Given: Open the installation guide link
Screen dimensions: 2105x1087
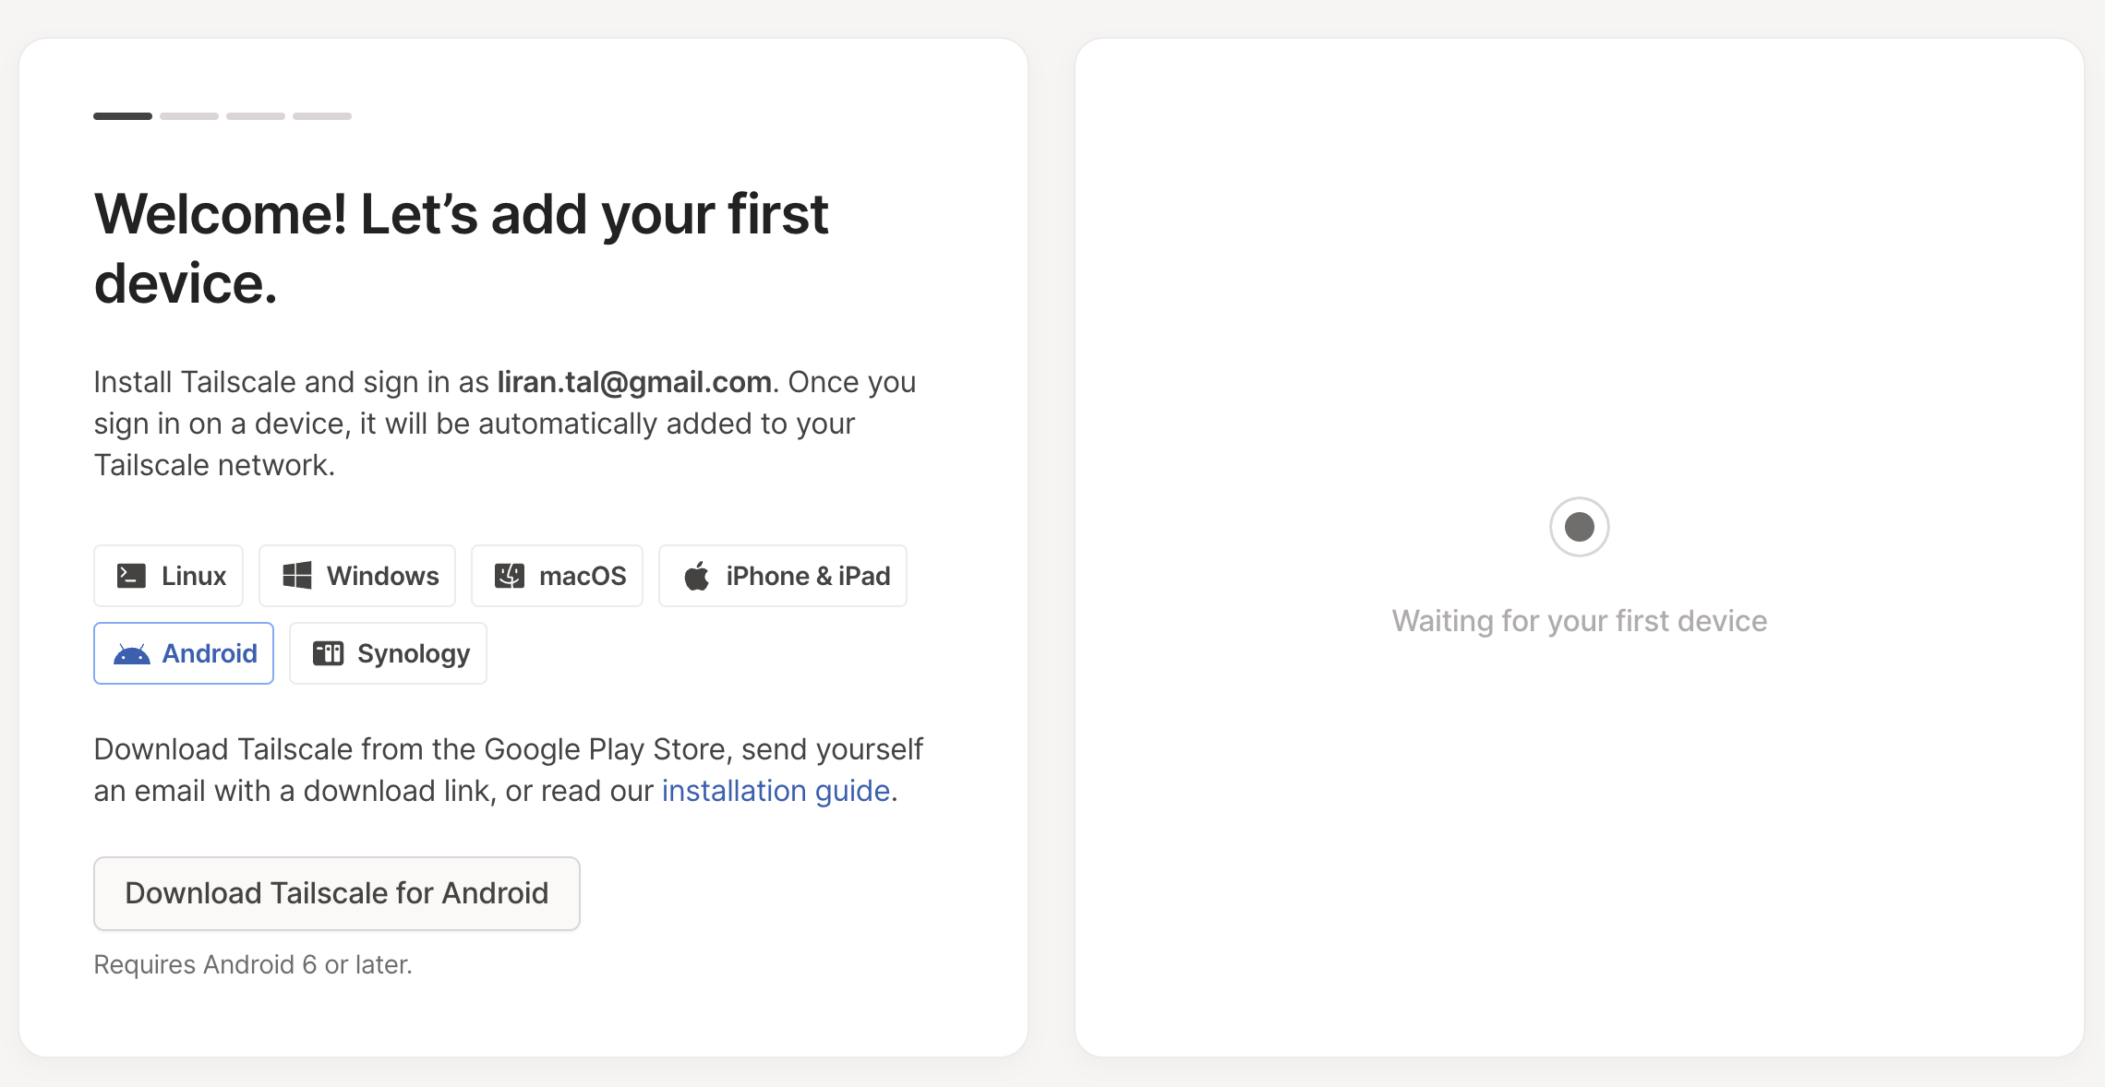Looking at the screenshot, I should [x=776, y=791].
